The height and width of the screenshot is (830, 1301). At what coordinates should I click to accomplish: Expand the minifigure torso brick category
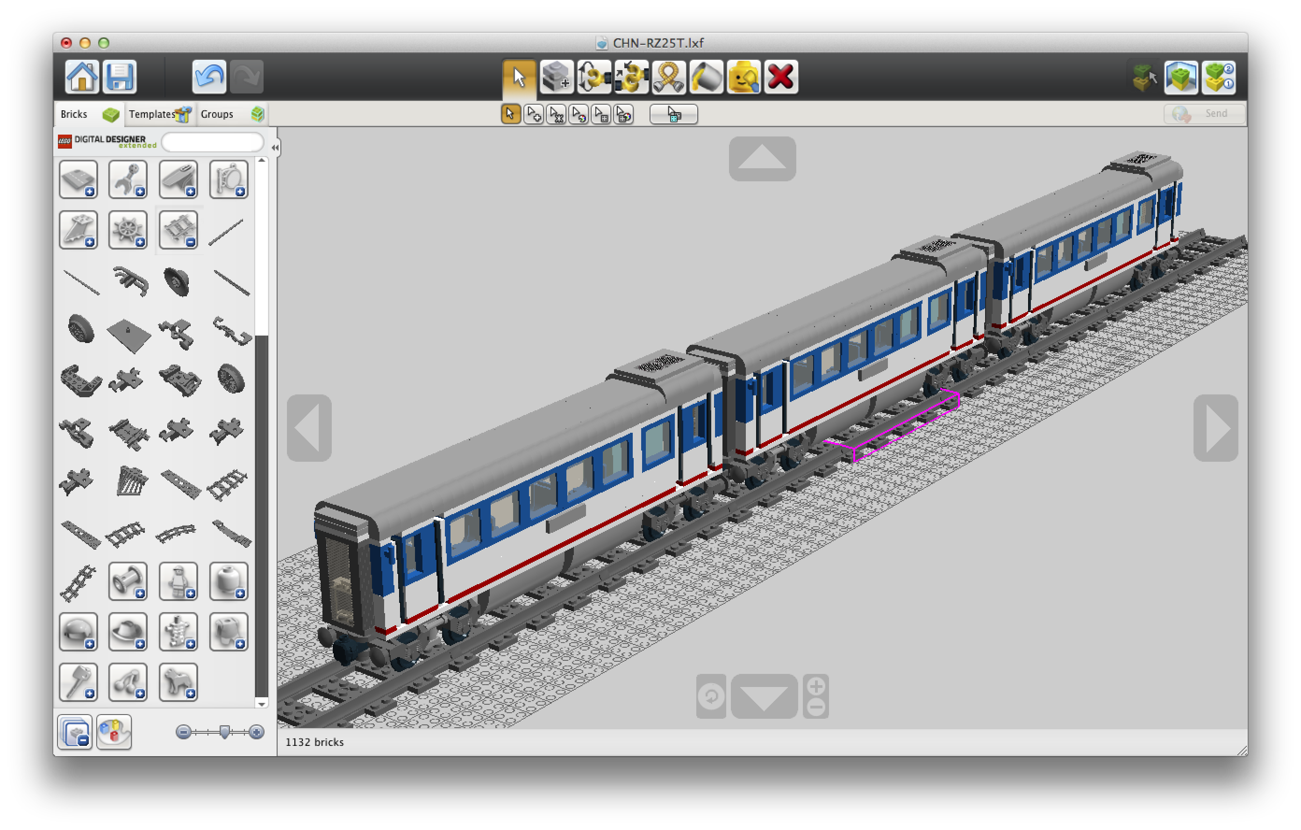pos(179,632)
